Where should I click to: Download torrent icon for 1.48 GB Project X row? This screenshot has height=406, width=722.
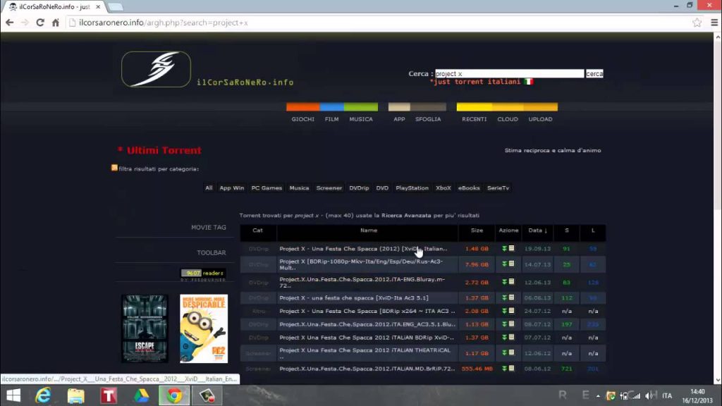504,249
